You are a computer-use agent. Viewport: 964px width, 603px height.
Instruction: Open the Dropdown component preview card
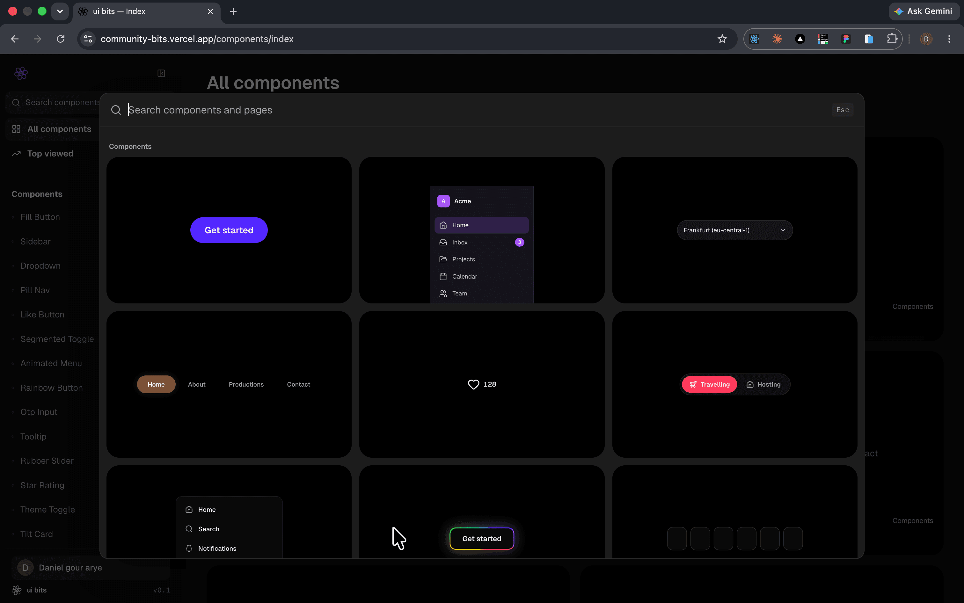coord(734,230)
